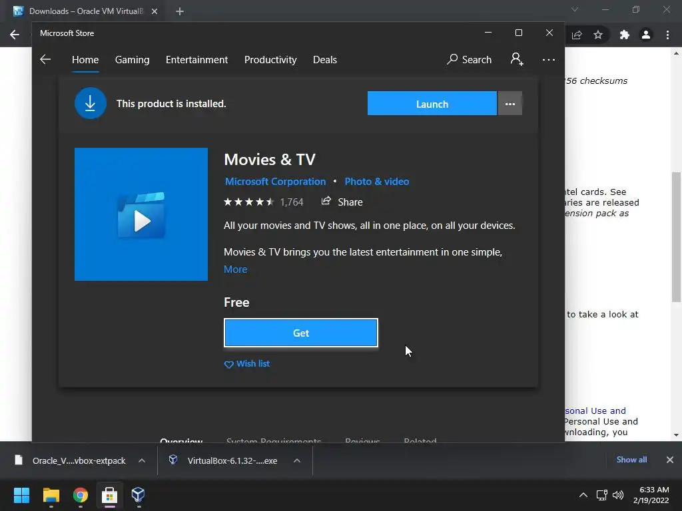682x511 pixels.
Task: Click 'Personal Use and' link in Chrome page
Action: pos(595,411)
